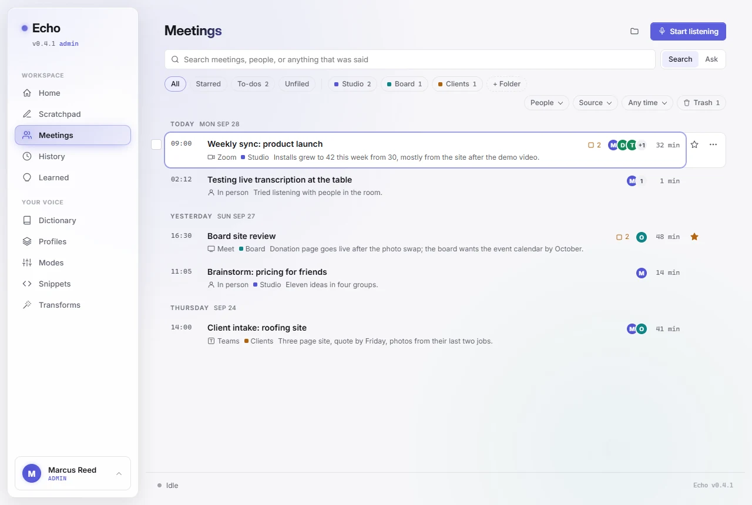Image resolution: width=752 pixels, height=505 pixels.
Task: Switch to Search mode toggle
Action: [x=680, y=59]
